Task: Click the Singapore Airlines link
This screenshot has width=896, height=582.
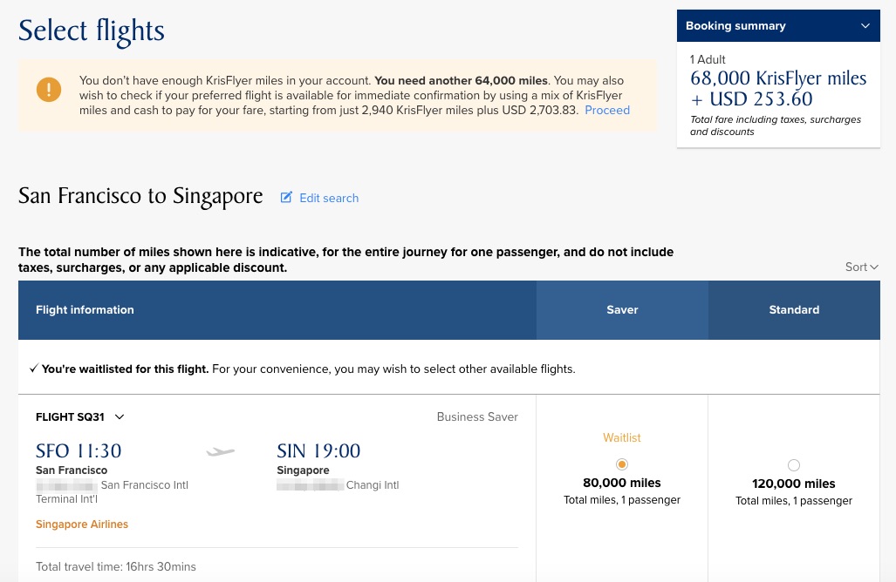Action: [82, 524]
